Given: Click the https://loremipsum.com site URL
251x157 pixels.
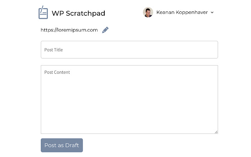Looking at the screenshot, I should [x=69, y=30].
